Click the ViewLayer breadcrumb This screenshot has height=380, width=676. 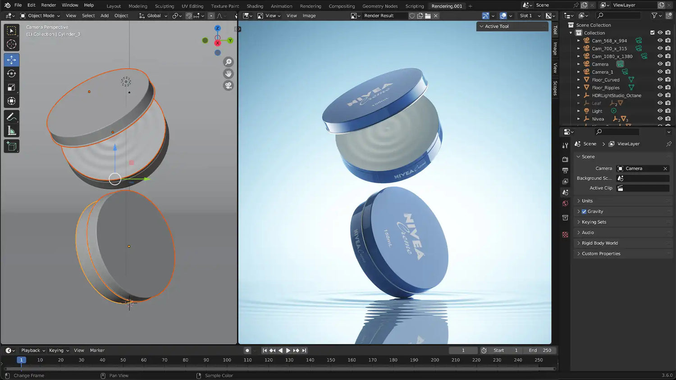pyautogui.click(x=628, y=144)
